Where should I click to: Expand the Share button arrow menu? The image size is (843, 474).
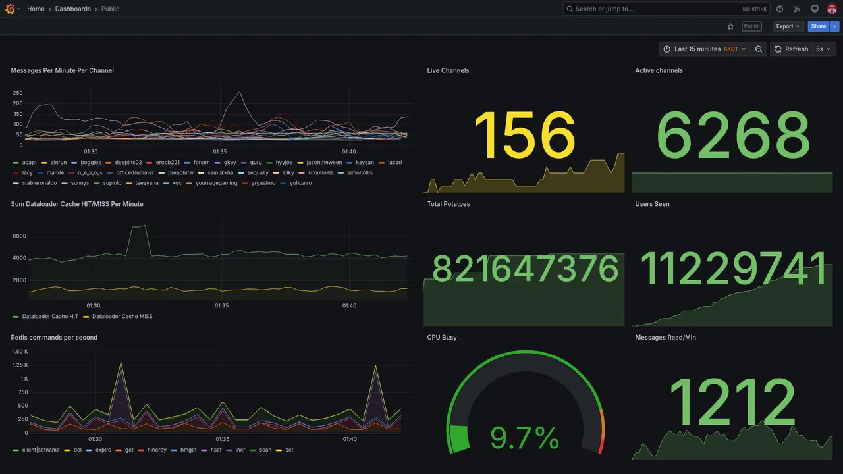835,26
